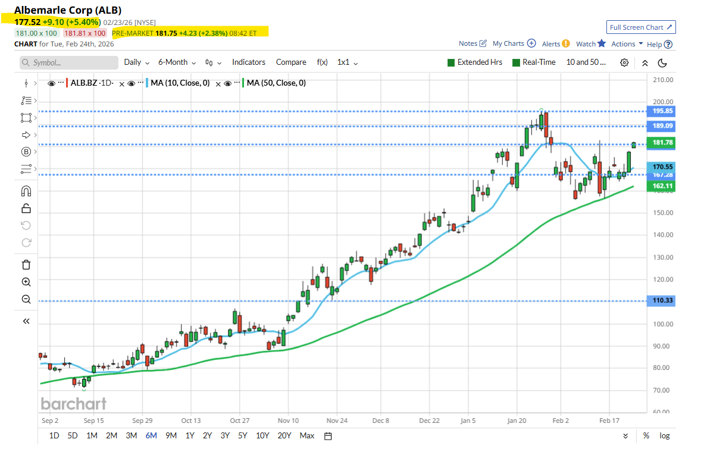
Task: Select the magnet snap tool
Action: pos(26,191)
